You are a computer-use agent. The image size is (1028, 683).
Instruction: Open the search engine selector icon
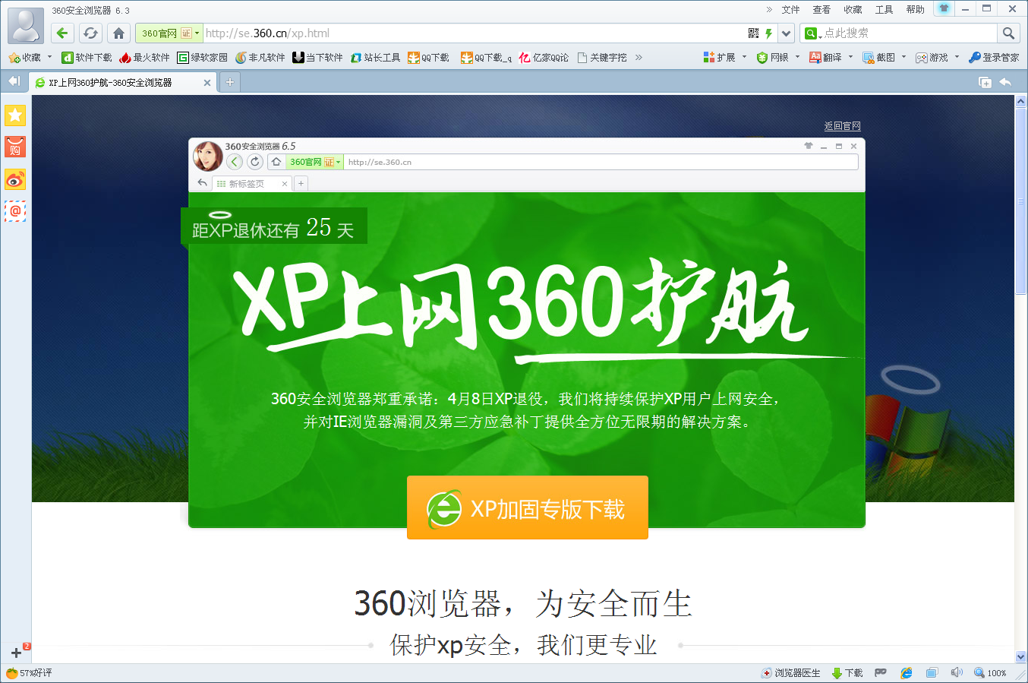point(812,33)
